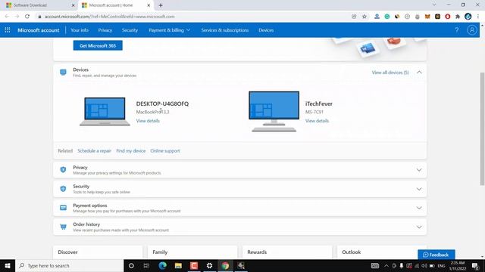This screenshot has width=485, height=272.
Task: Open the account profile avatar icon
Action: click(x=471, y=30)
